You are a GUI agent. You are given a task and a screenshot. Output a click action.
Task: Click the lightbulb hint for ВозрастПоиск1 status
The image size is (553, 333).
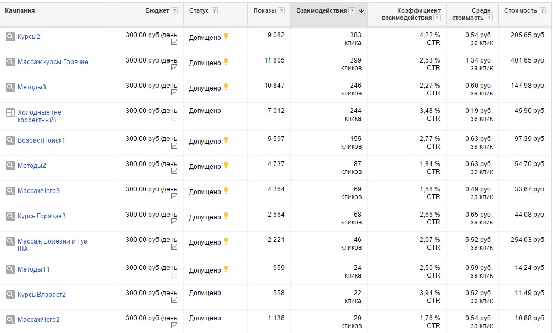tap(226, 140)
